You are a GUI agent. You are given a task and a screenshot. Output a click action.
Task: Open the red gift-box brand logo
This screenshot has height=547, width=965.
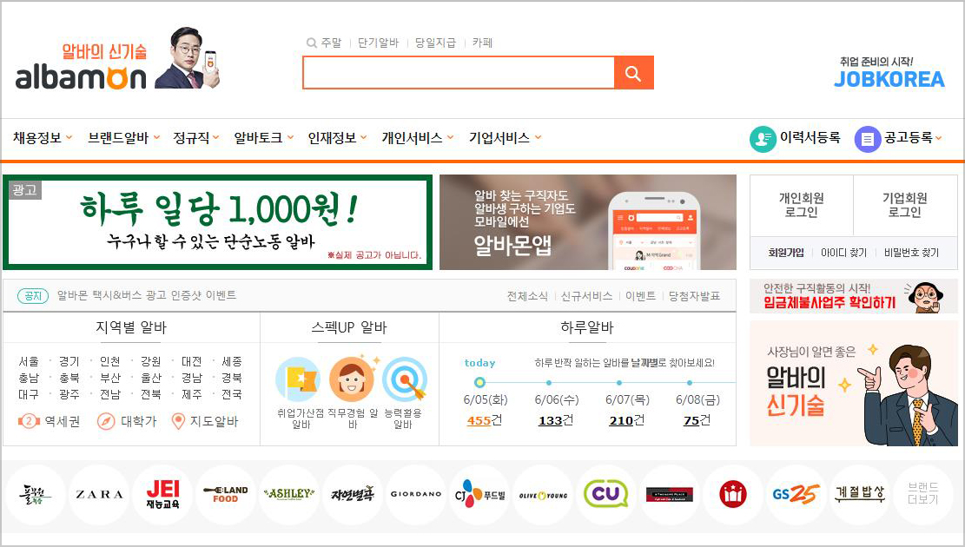click(x=733, y=495)
